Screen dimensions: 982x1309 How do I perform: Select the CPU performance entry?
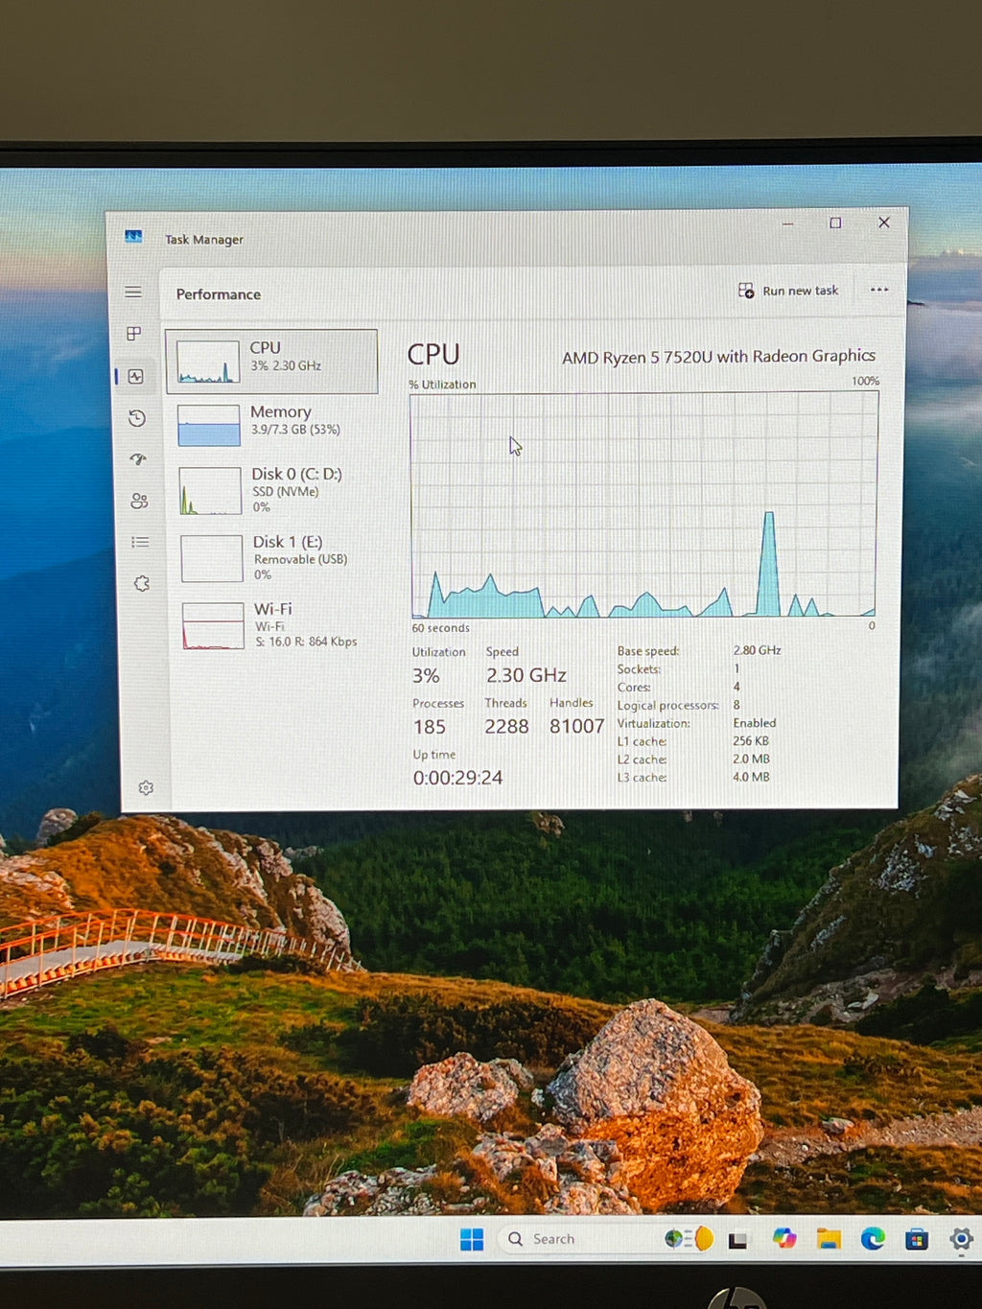tap(272, 362)
